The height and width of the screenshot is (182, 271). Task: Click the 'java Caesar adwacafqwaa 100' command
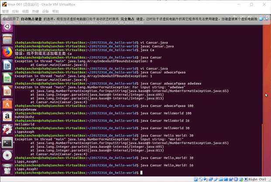coord(167,106)
